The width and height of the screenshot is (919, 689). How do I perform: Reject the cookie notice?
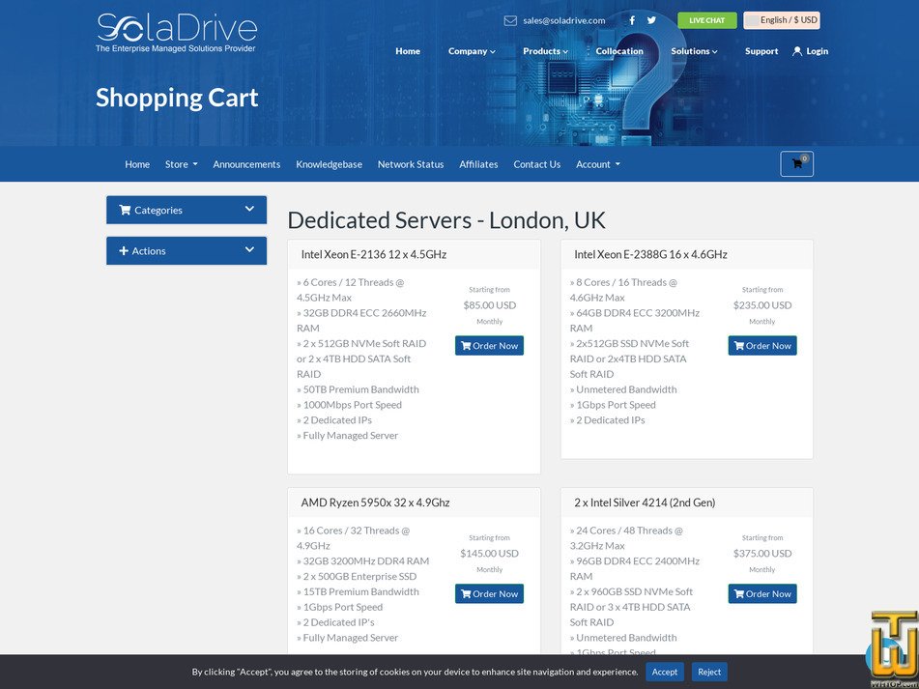coord(709,672)
